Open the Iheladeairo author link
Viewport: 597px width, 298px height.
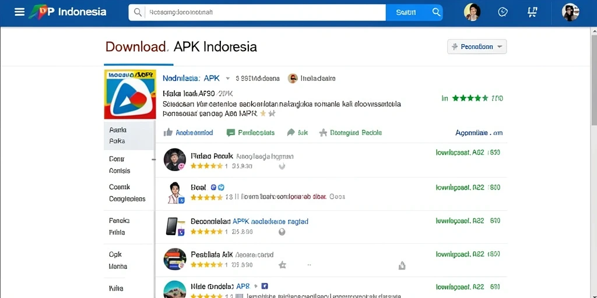click(x=318, y=79)
